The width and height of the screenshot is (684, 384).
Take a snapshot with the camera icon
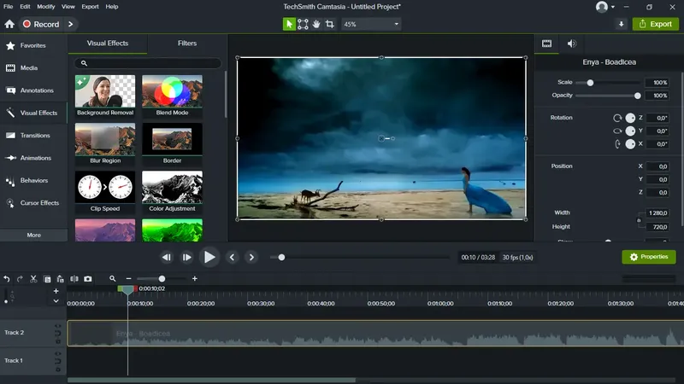coord(88,279)
